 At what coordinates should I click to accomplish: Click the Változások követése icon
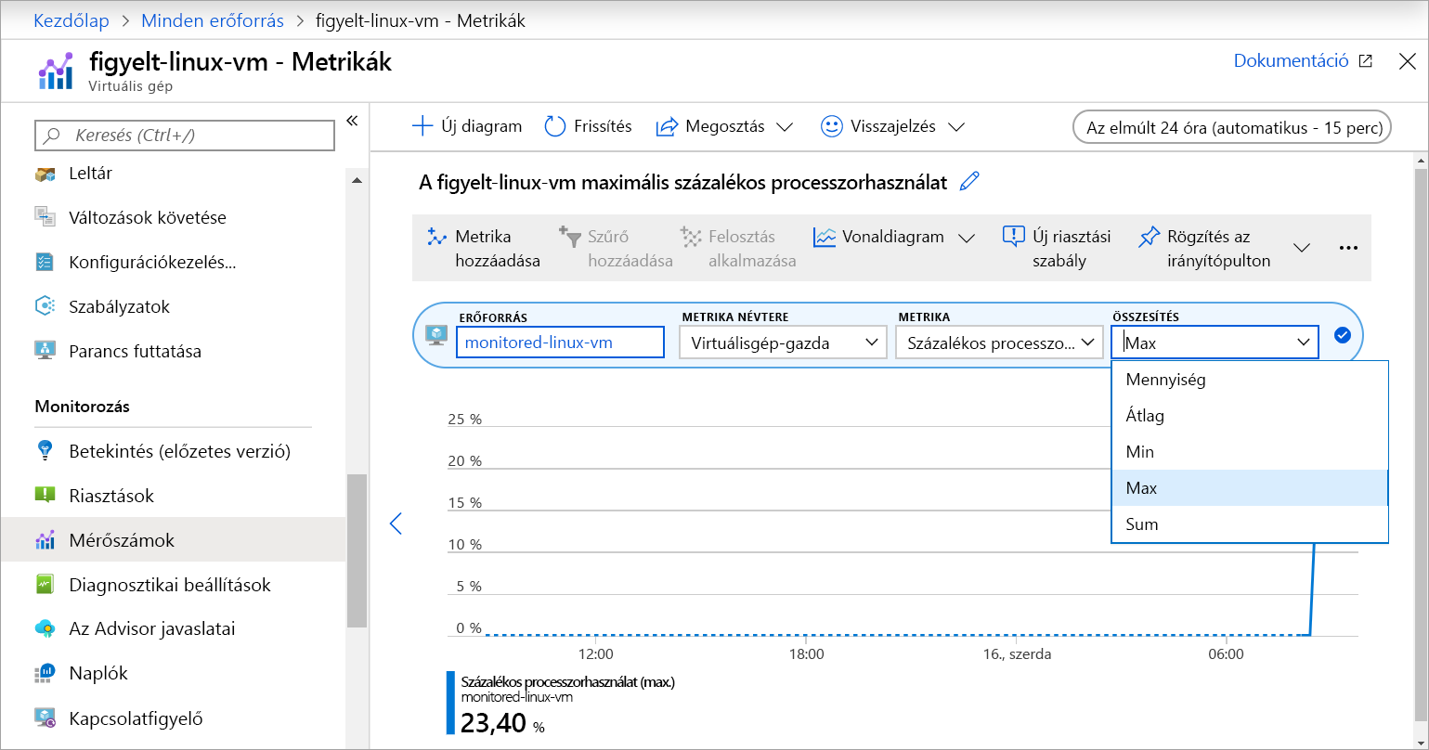pos(45,217)
